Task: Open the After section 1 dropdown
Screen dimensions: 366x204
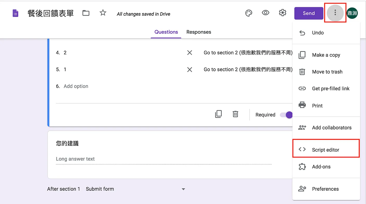Action: pyautogui.click(x=135, y=189)
